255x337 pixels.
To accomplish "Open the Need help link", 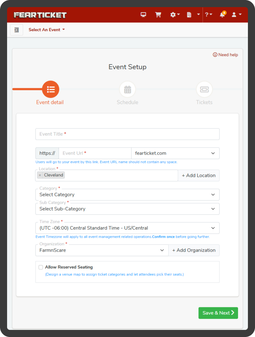I will pyautogui.click(x=225, y=55).
